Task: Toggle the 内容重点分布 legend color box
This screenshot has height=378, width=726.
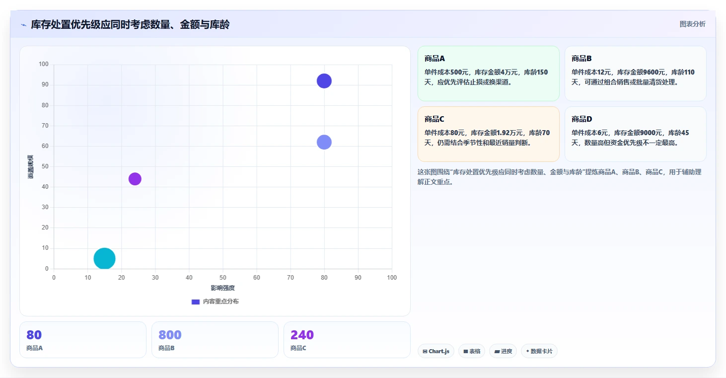Action: [x=196, y=302]
